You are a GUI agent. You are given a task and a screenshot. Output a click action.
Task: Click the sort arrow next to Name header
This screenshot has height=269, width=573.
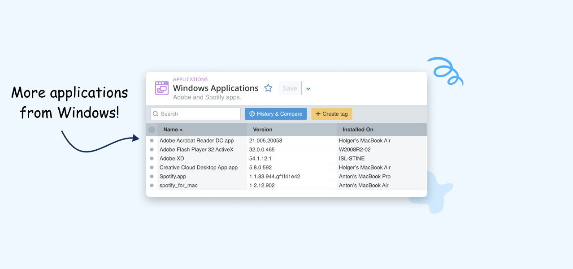coord(181,130)
